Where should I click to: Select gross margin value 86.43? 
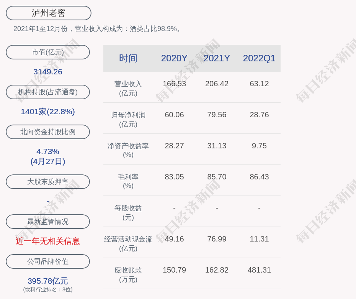[x=259, y=177]
